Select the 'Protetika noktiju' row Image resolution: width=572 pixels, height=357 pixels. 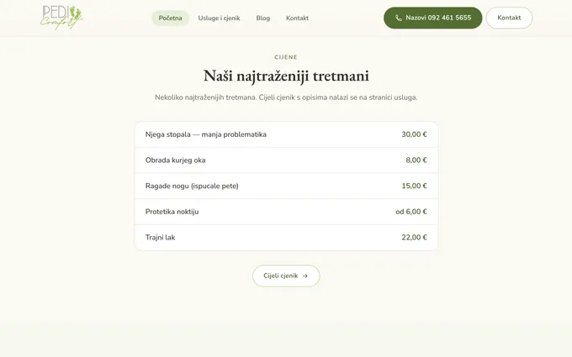click(x=286, y=212)
